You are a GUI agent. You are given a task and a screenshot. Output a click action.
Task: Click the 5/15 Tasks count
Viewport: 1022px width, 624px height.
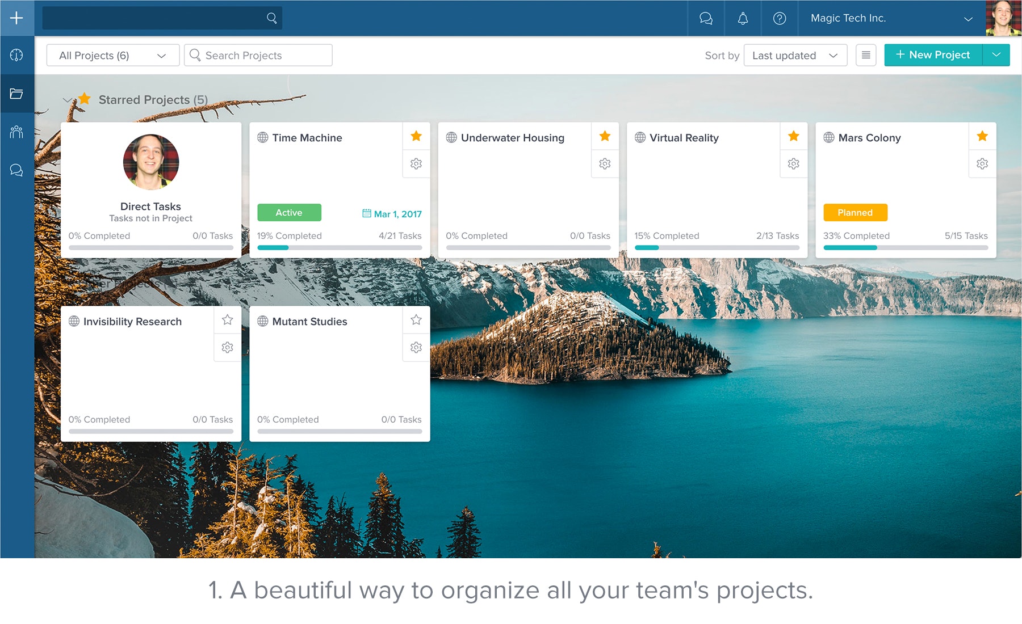tap(966, 236)
